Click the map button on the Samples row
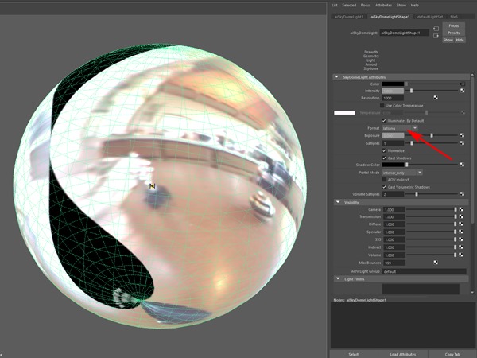 (463, 143)
